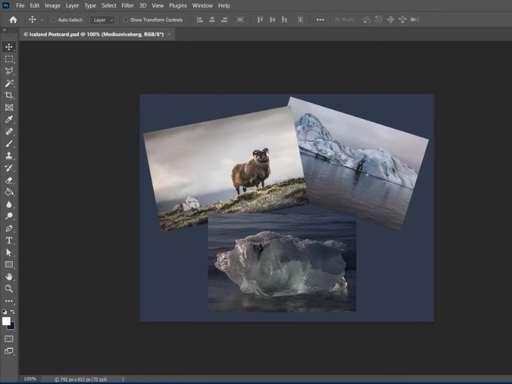
Task: Click the Home button in options bar
Action: [x=13, y=20]
